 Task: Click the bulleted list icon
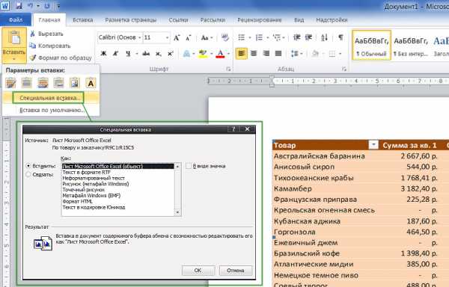coord(242,37)
